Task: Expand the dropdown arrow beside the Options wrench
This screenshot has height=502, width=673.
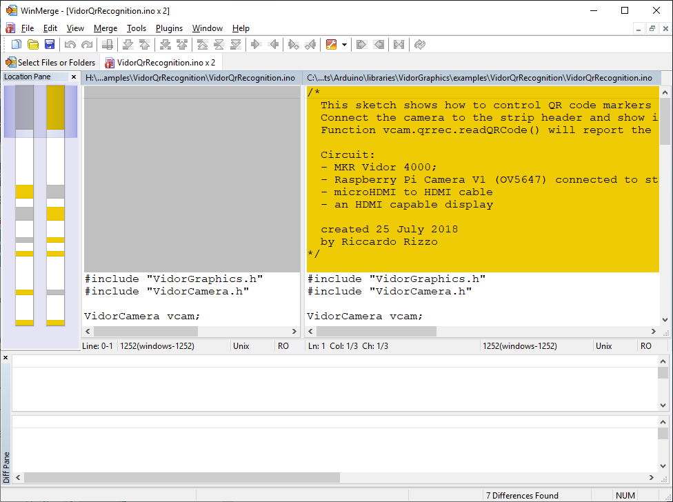Action: click(343, 45)
